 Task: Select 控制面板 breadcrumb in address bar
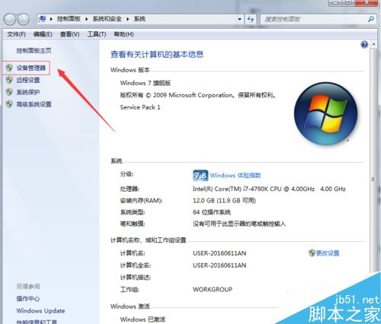[x=69, y=19]
